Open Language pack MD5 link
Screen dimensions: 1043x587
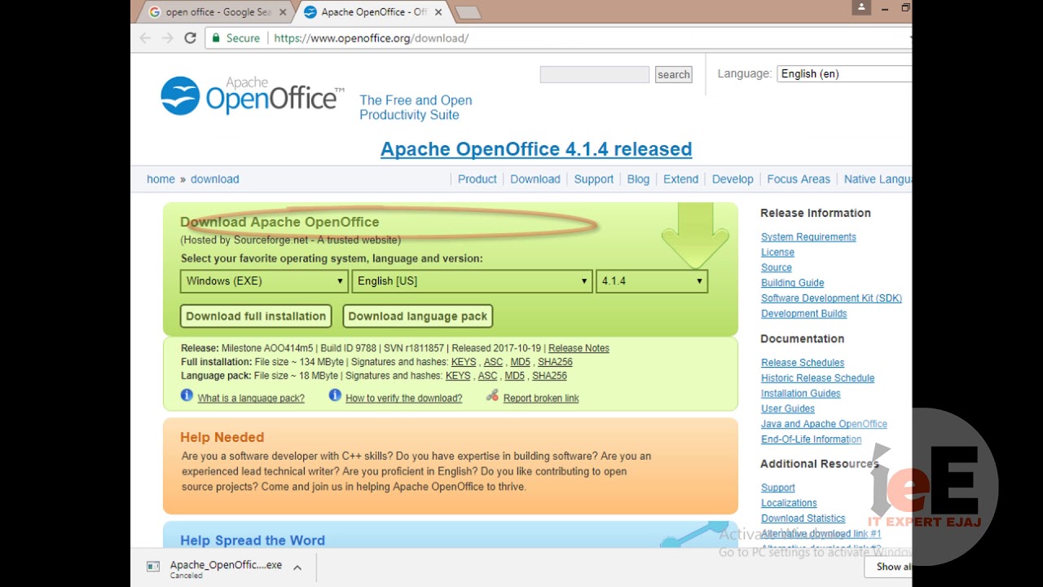(x=514, y=376)
